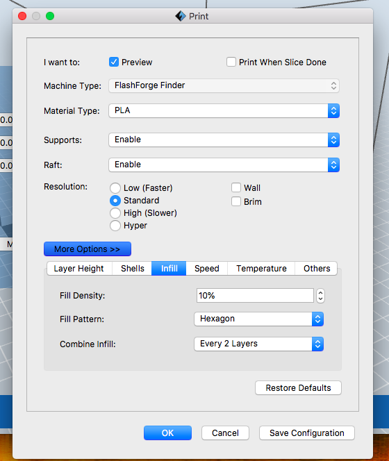Select Low (Faster) resolution

tap(115, 188)
